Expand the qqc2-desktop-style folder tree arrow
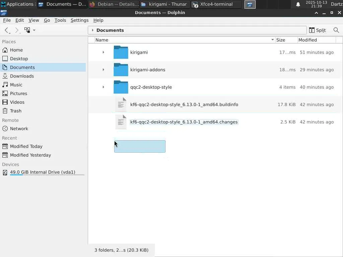The image size is (343, 257). tap(103, 87)
